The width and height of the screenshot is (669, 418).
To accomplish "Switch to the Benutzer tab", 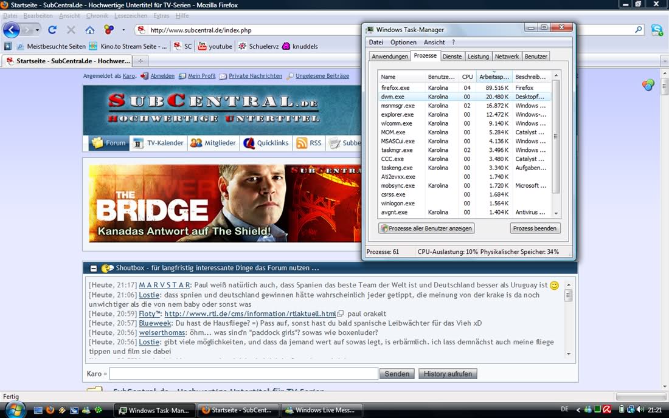I will [536, 57].
